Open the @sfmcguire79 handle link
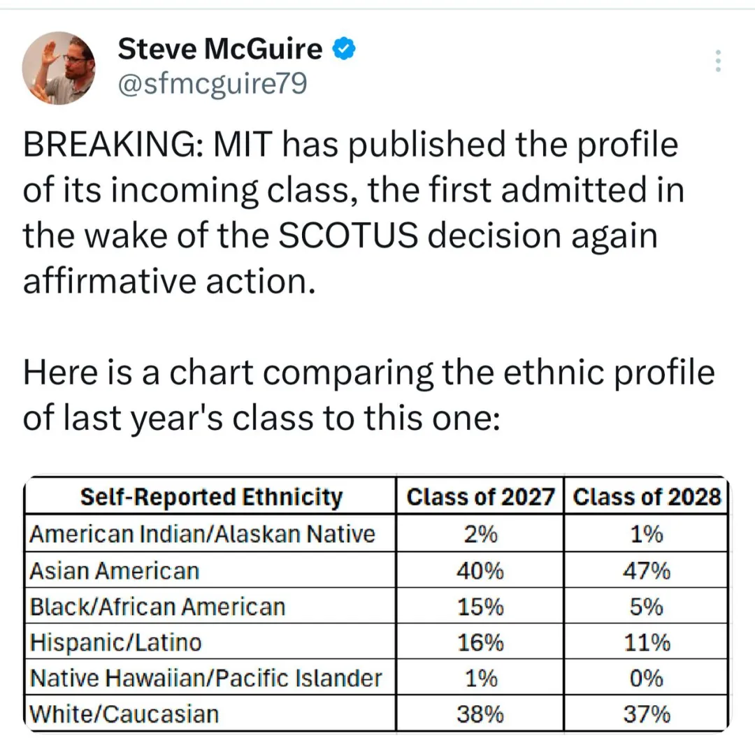 (x=213, y=84)
